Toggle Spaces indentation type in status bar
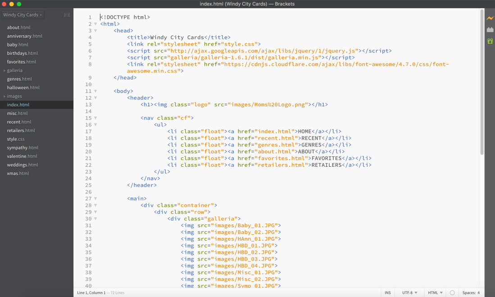The image size is (495, 297). (x=468, y=292)
